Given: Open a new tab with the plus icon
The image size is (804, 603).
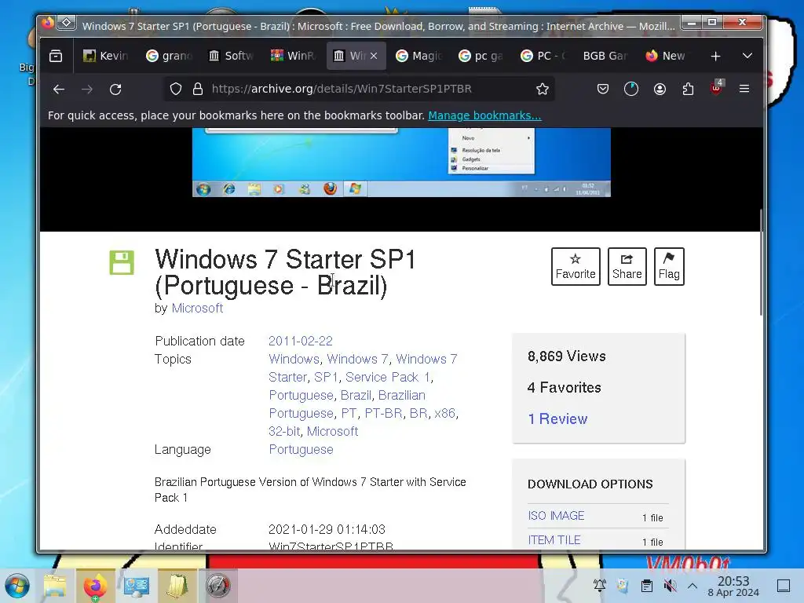Looking at the screenshot, I should [x=716, y=56].
